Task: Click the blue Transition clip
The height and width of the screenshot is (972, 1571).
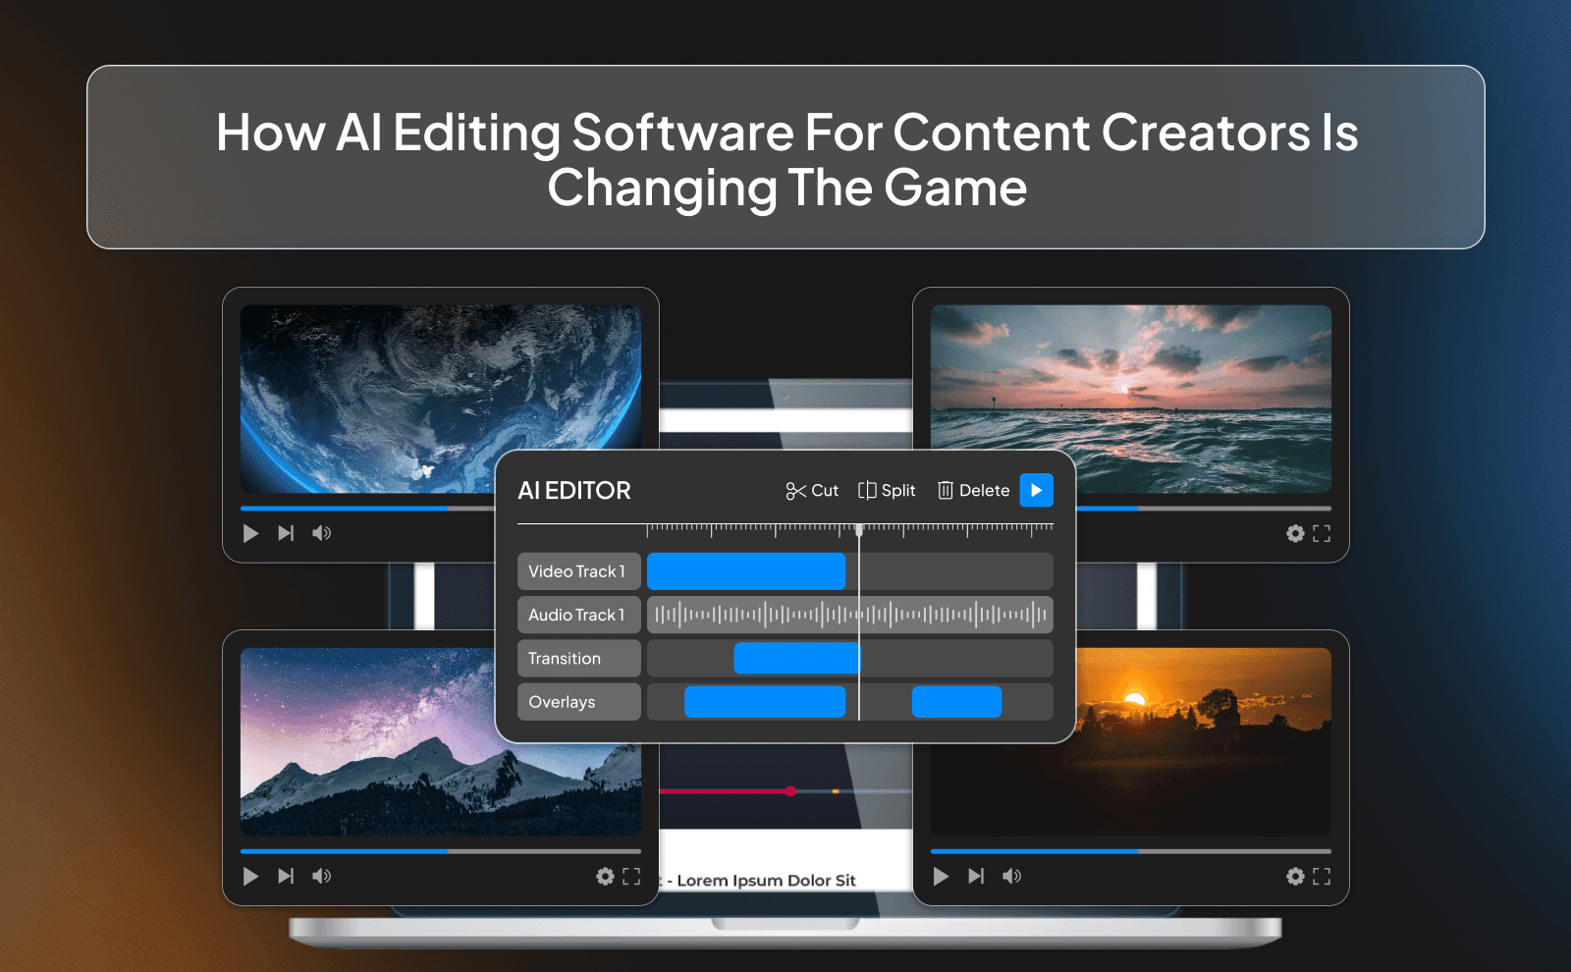Action: coord(797,659)
